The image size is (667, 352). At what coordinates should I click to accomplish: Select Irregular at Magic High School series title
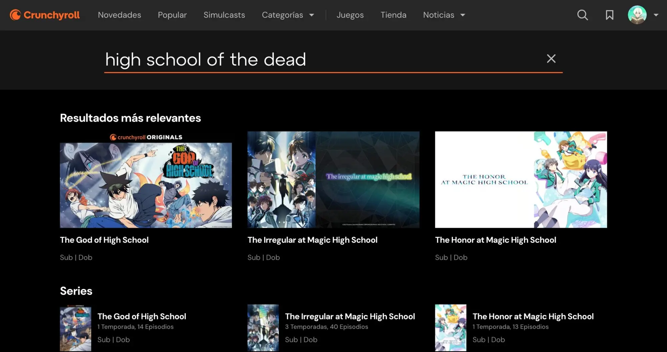tap(350, 316)
